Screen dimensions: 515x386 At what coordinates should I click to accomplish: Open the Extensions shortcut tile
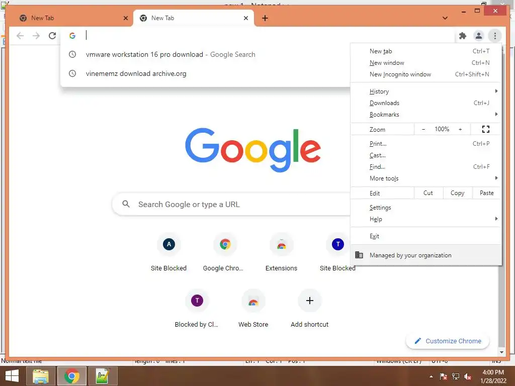point(281,253)
